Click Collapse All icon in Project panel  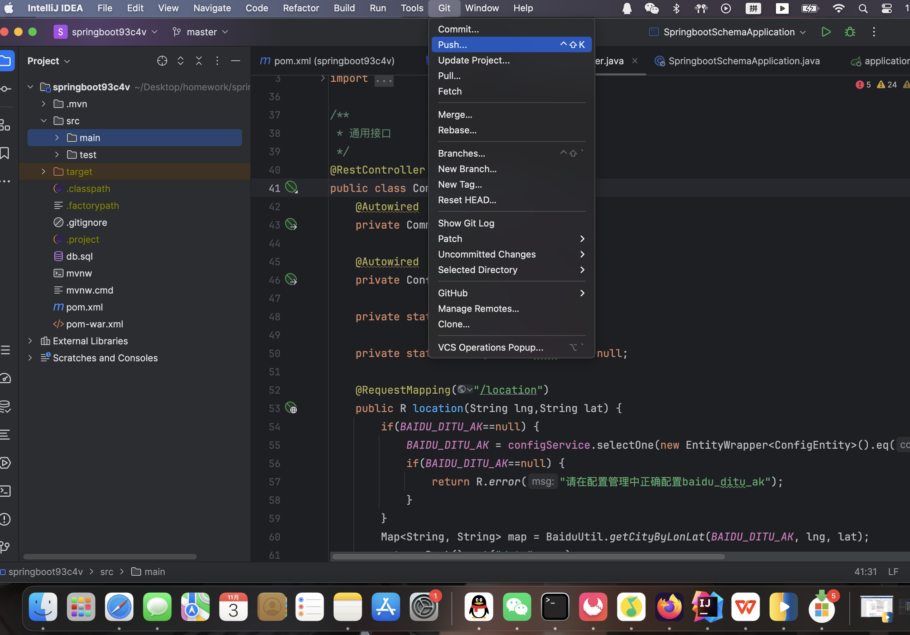tap(199, 61)
